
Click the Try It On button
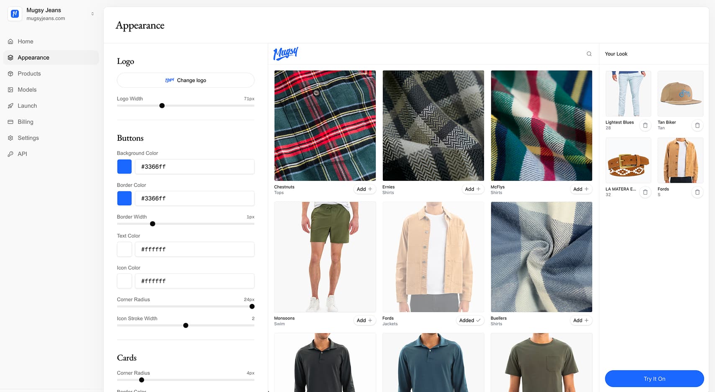click(654, 379)
